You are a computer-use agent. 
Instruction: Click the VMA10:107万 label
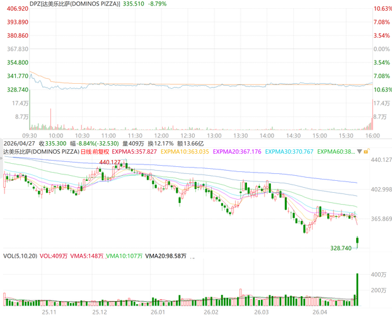click(124, 256)
